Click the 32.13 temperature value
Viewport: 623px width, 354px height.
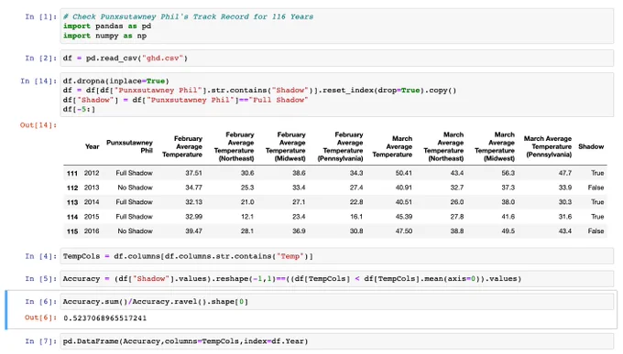(x=193, y=202)
